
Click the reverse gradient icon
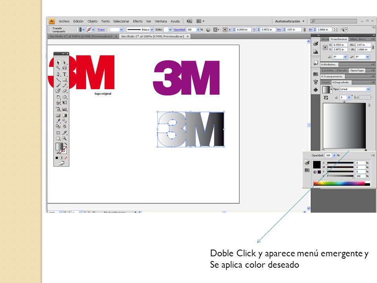[x=326, y=97]
